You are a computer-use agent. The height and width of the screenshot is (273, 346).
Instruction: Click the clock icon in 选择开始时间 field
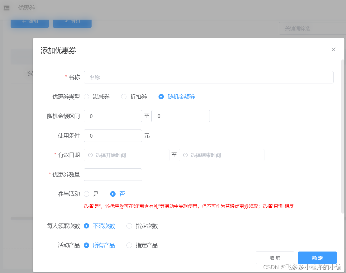90,155
